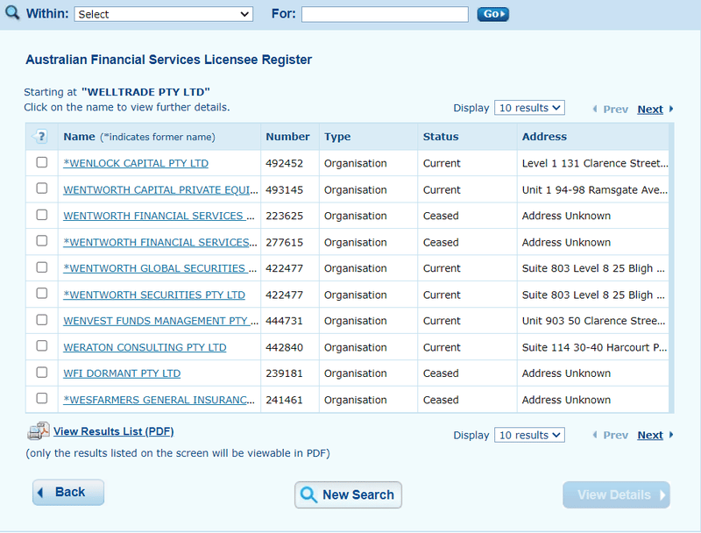Open the Within Select dropdown
This screenshot has width=701, height=533.
(164, 14)
